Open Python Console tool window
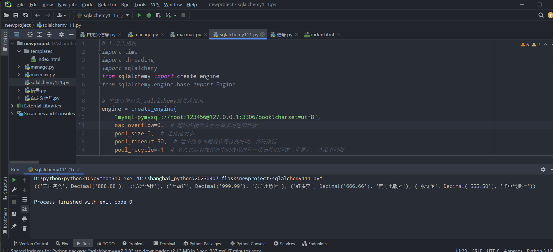 click(x=248, y=244)
